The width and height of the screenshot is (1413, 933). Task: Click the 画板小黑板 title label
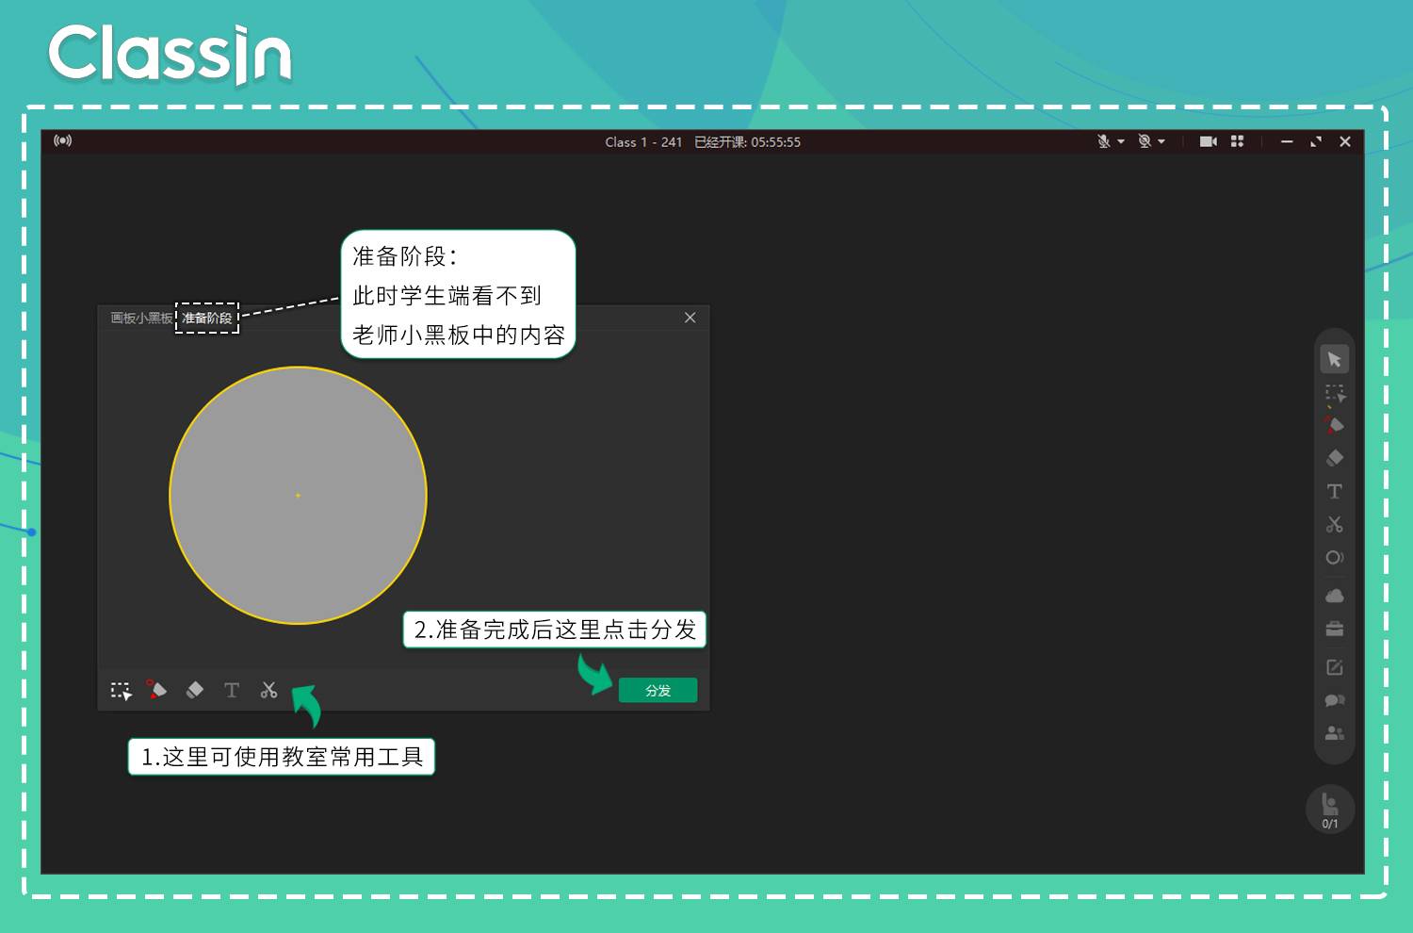[x=141, y=318]
